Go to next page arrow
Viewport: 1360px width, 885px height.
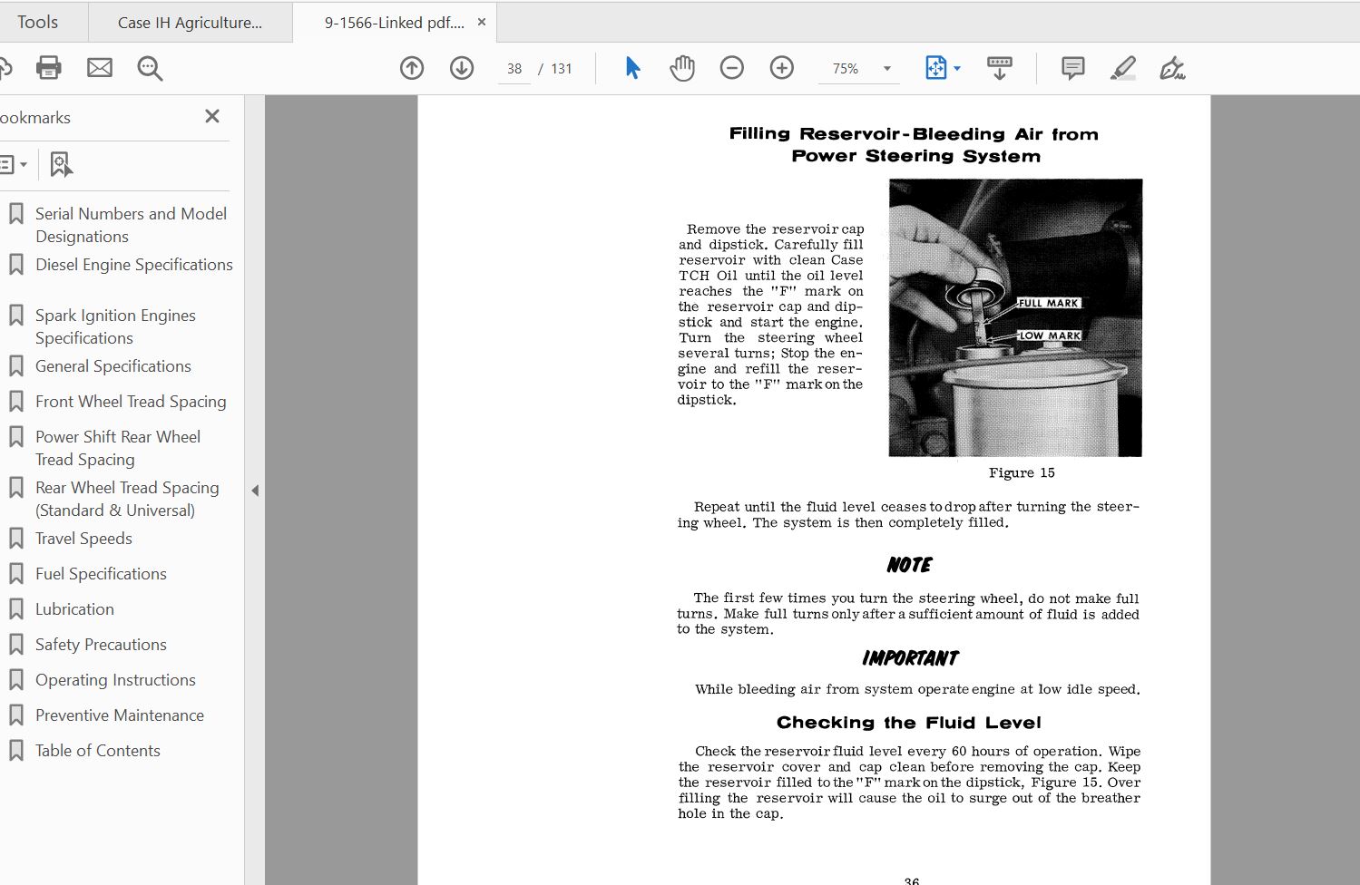click(x=462, y=68)
